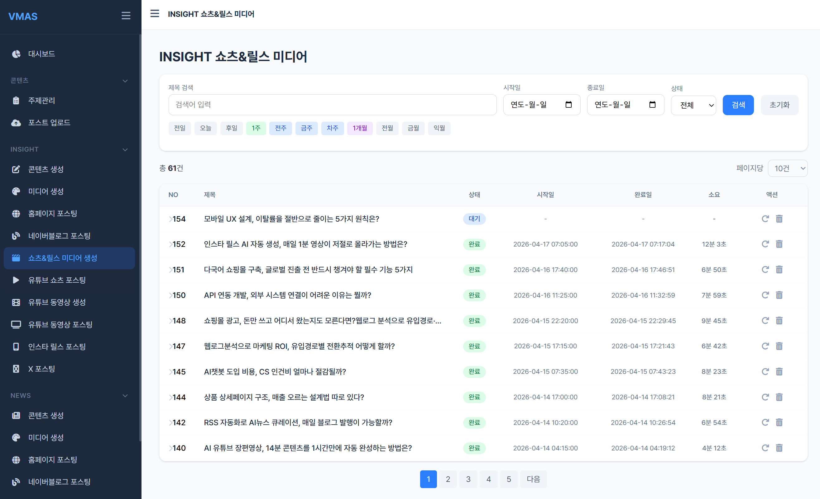
Task: Click the retry icon for row 152
Action: tap(765, 244)
